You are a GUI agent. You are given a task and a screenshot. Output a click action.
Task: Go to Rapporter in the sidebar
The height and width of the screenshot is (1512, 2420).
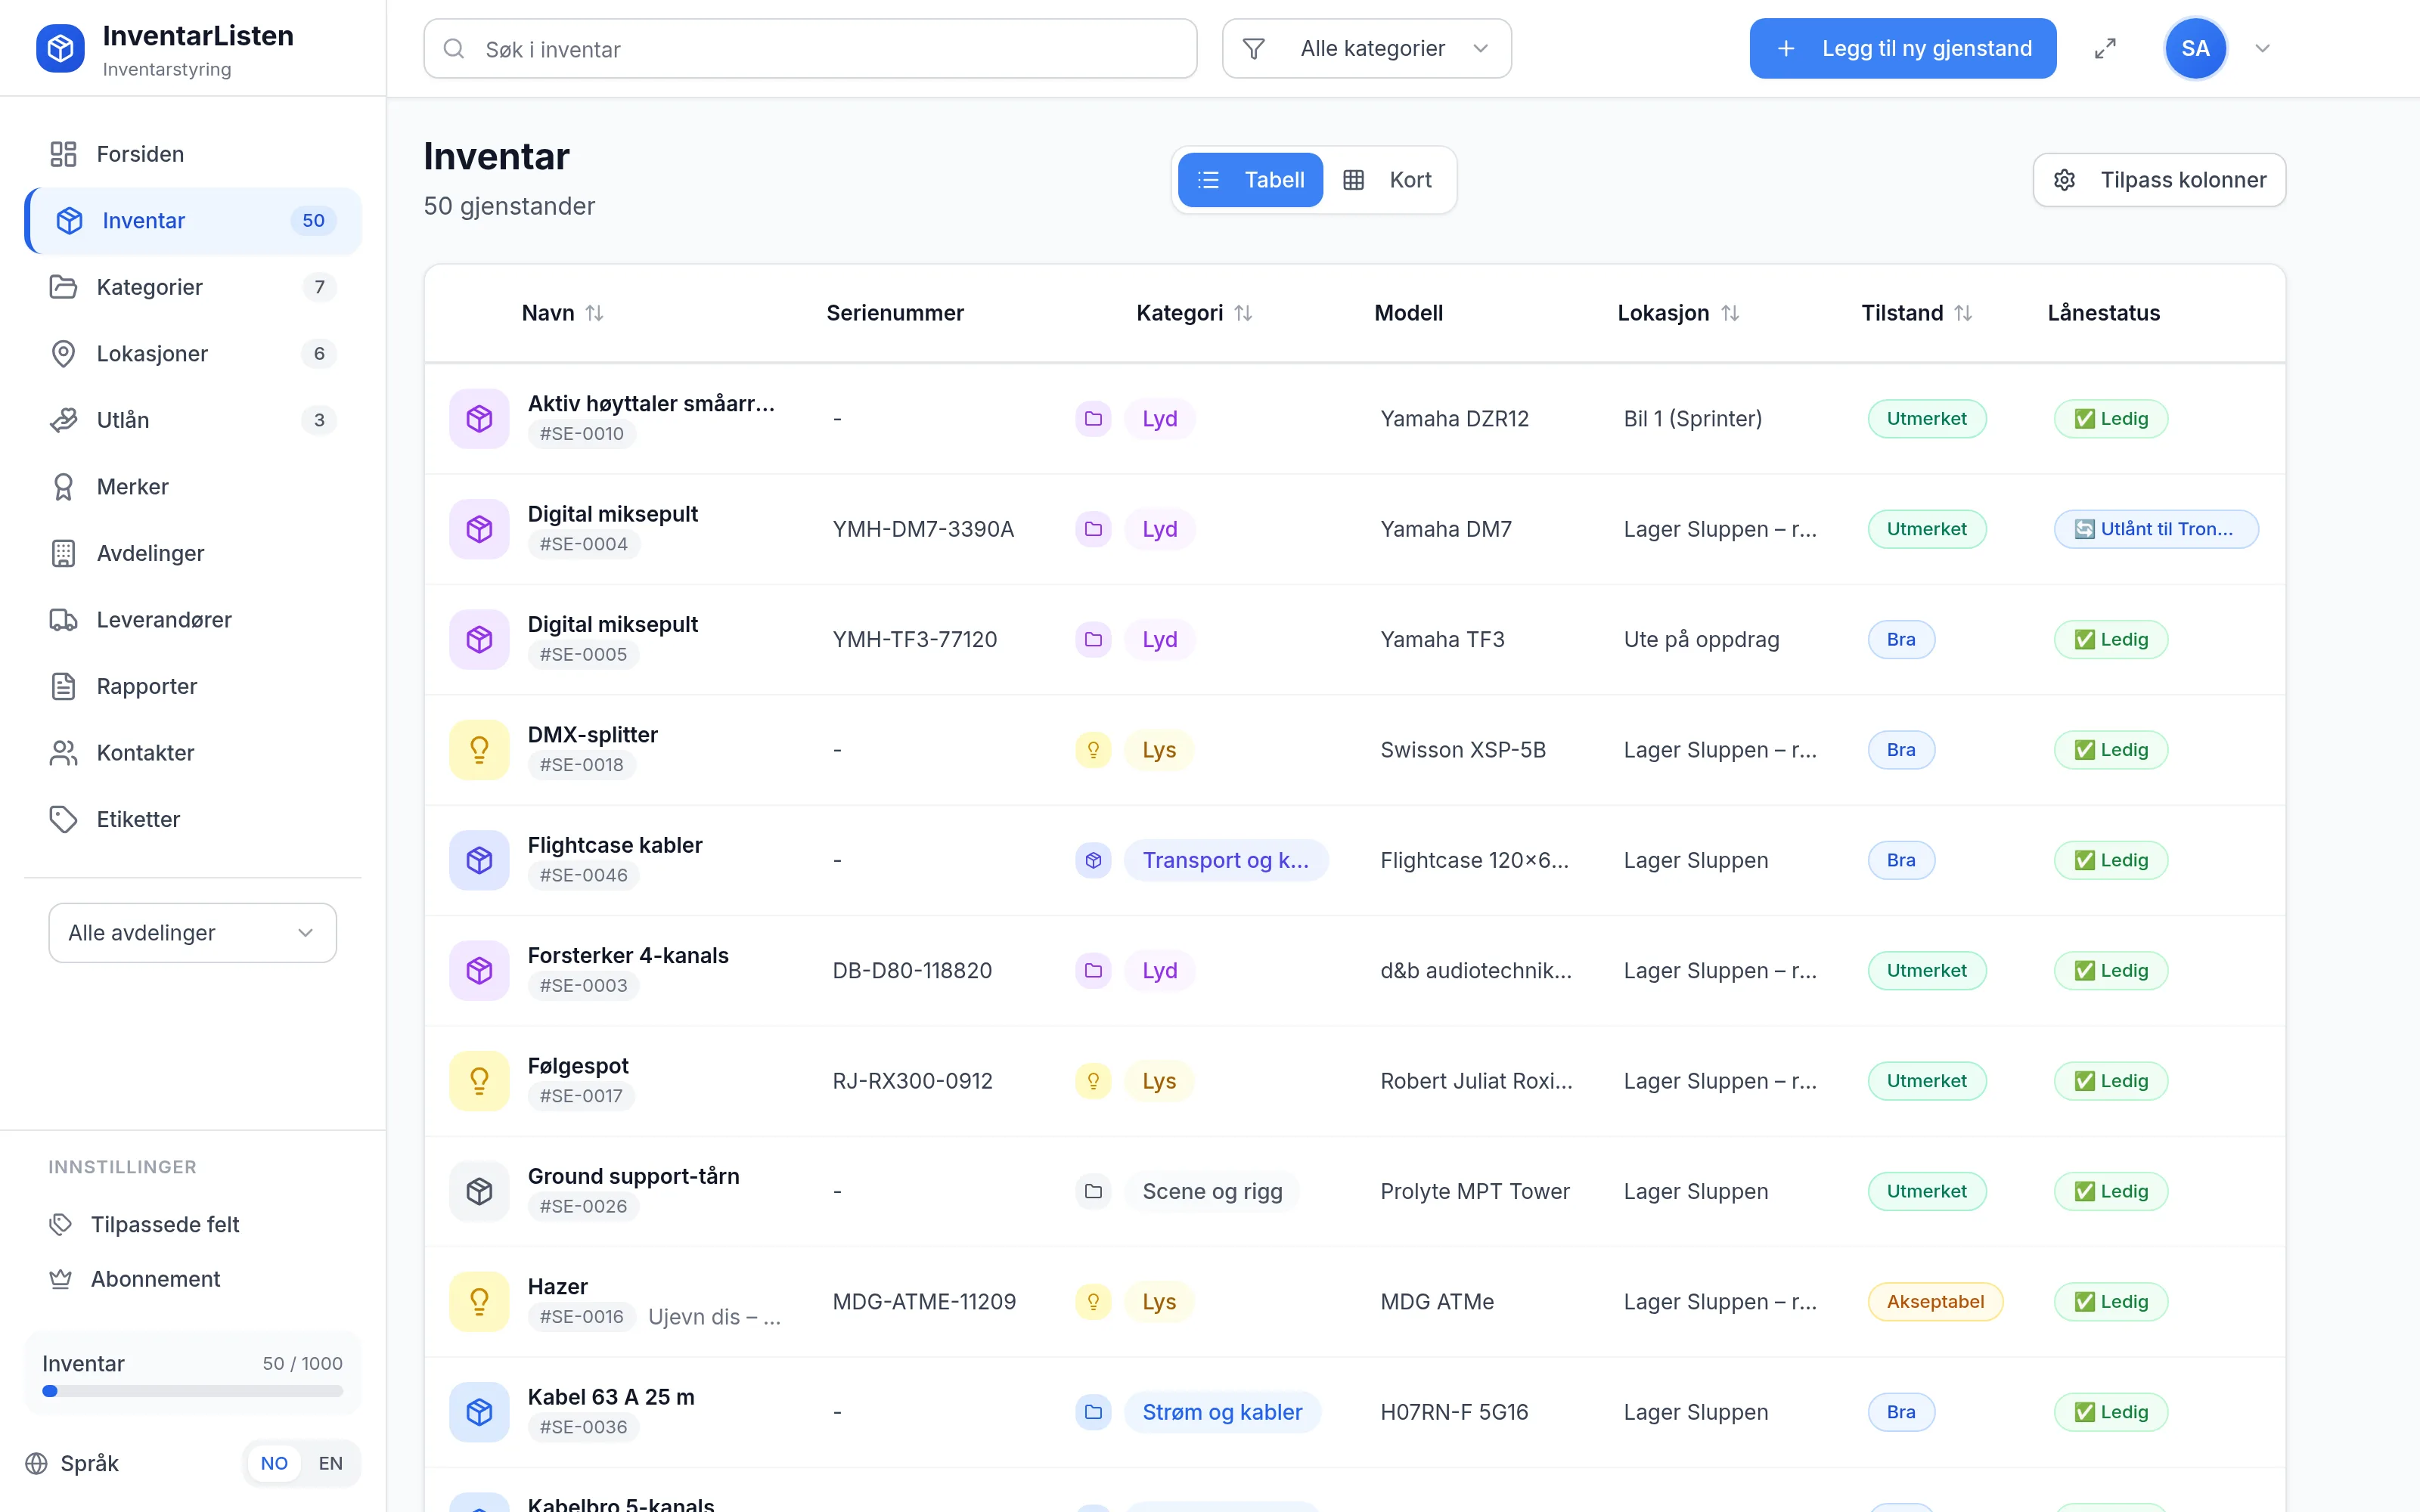(x=193, y=686)
